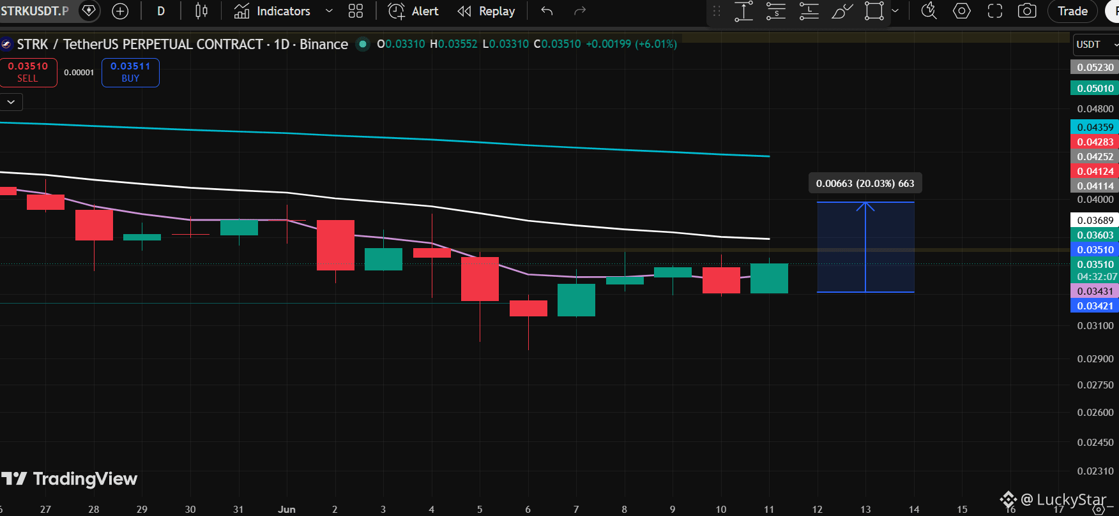Open the candlestick chart style menu
This screenshot has height=516, width=1119.
pyautogui.click(x=201, y=11)
